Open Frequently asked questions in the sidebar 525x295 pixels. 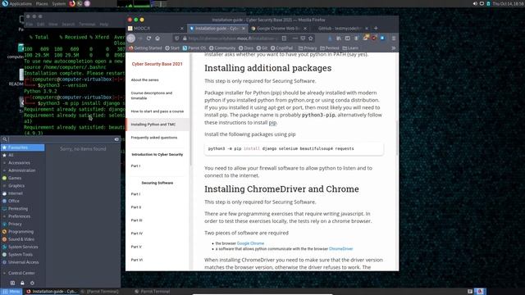(x=154, y=138)
